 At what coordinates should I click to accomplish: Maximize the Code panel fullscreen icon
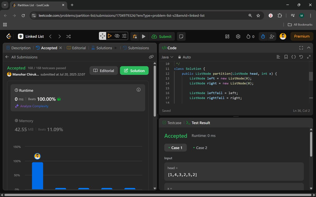point(301,48)
